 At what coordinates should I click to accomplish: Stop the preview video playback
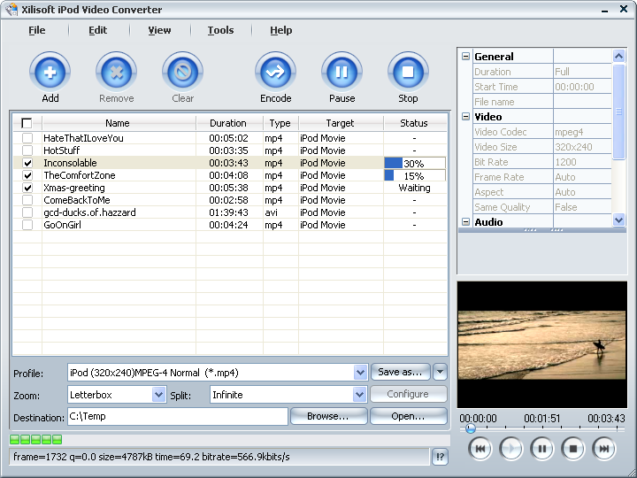[573, 449]
